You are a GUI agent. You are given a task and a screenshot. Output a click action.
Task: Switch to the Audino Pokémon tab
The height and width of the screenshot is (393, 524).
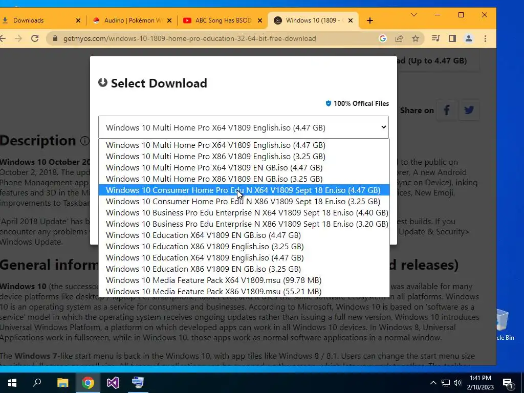pos(132,20)
